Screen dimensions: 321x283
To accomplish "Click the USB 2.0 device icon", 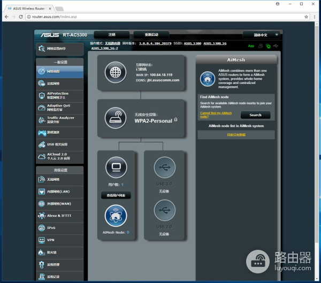I will coord(164,210).
